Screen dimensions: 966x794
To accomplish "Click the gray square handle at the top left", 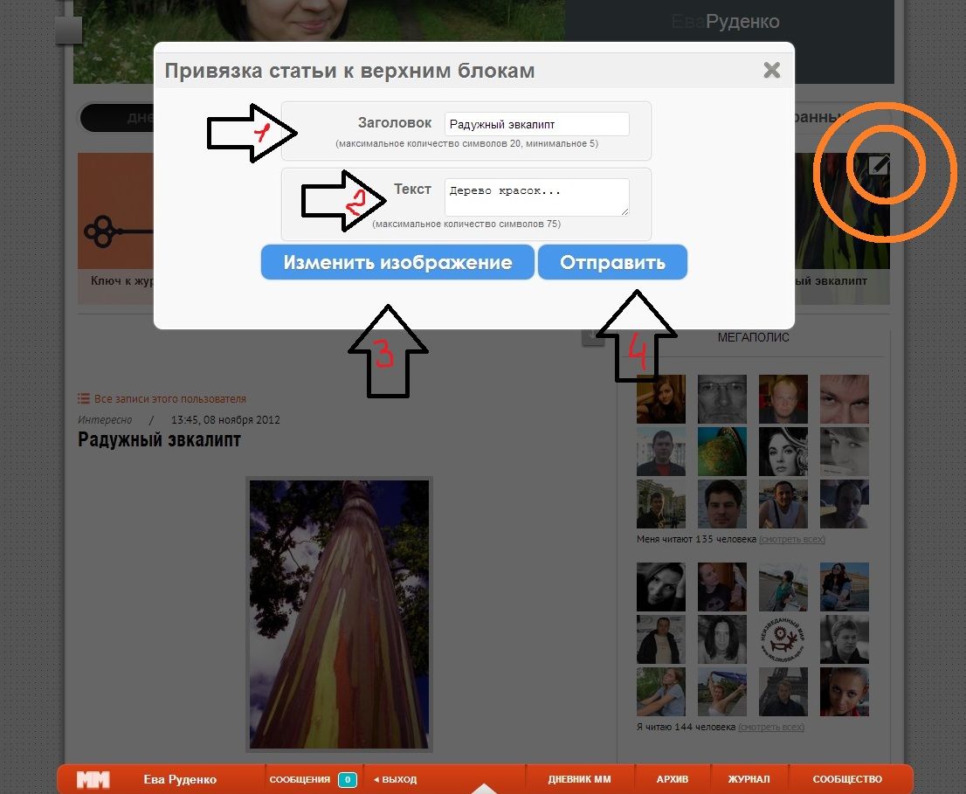I will (68, 30).
